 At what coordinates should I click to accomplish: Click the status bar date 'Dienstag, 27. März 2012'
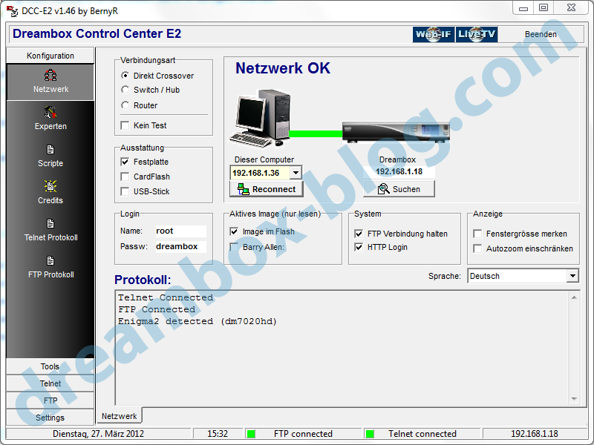click(98, 434)
